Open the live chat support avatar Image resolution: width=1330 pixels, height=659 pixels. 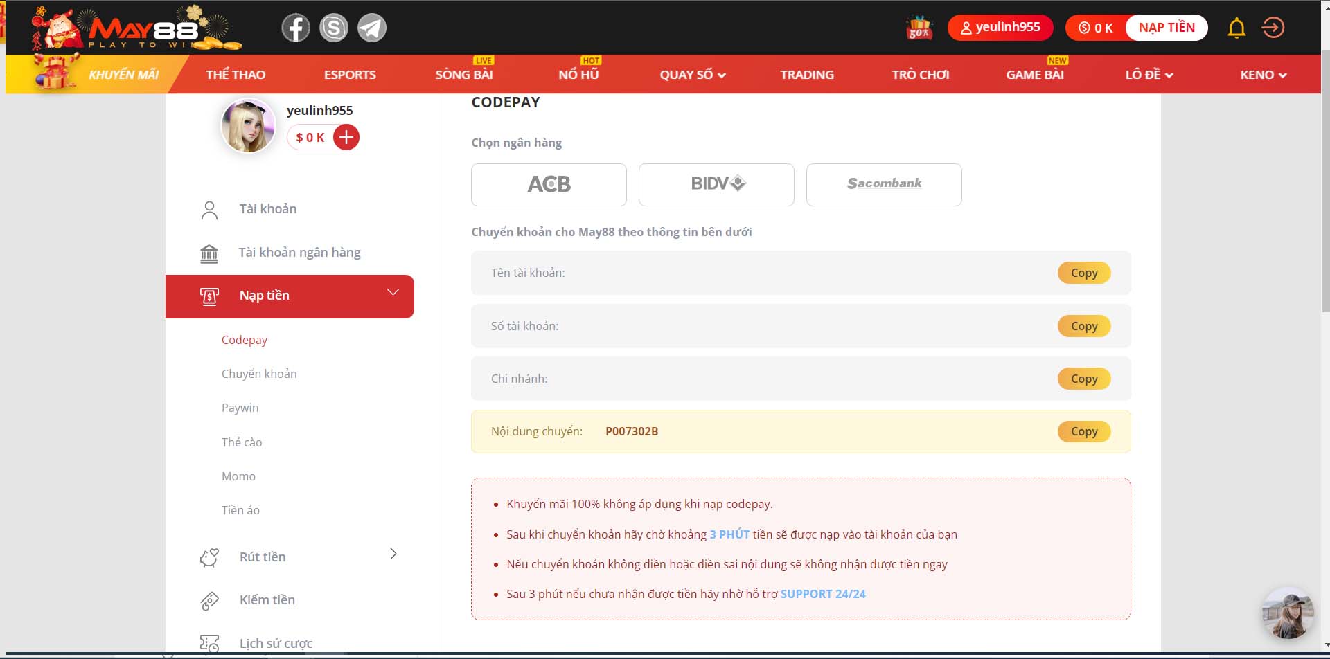pos(1288,613)
